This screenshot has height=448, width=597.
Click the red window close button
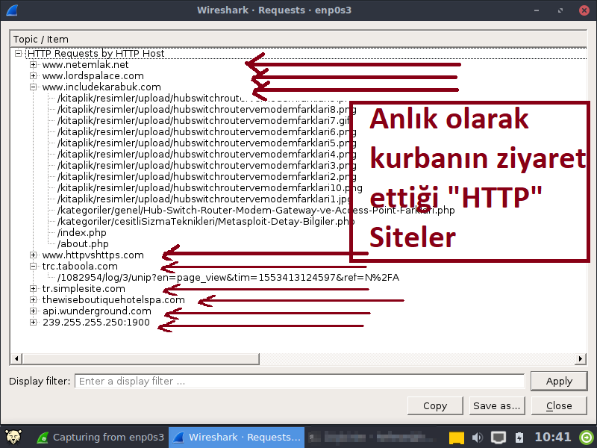click(x=584, y=10)
